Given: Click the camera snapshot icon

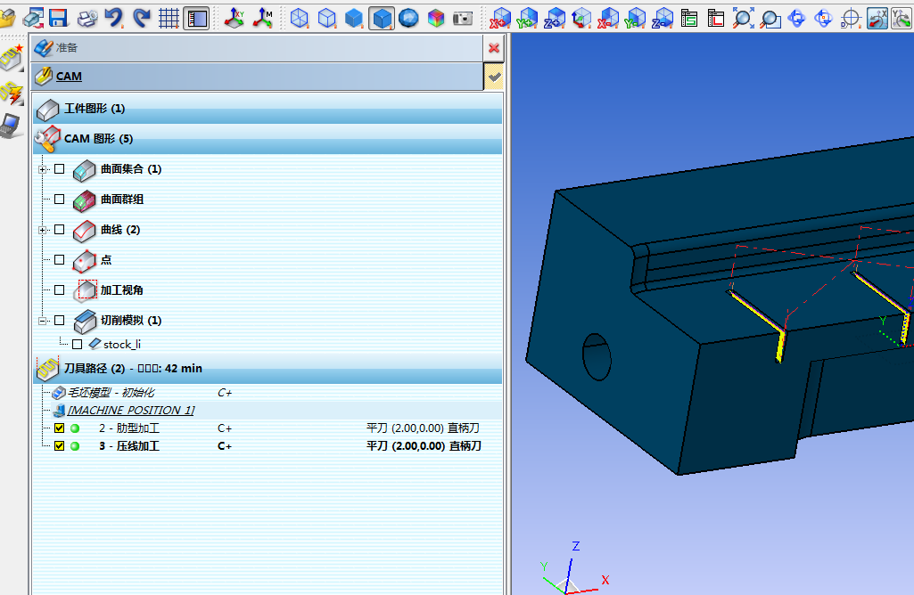Looking at the screenshot, I should 462,17.
